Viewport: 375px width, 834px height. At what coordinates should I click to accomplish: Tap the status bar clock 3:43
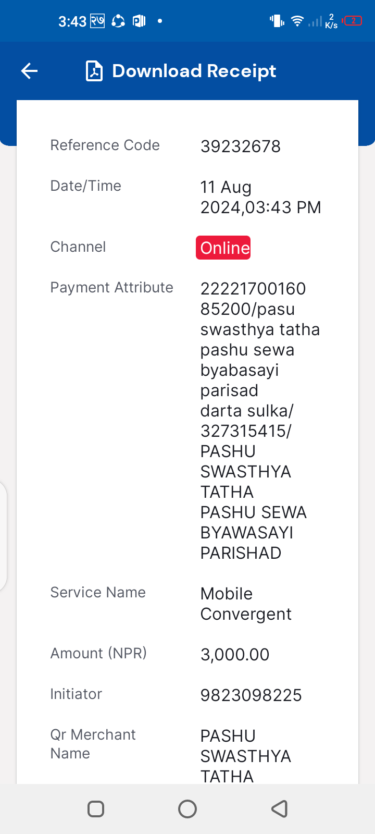72,21
